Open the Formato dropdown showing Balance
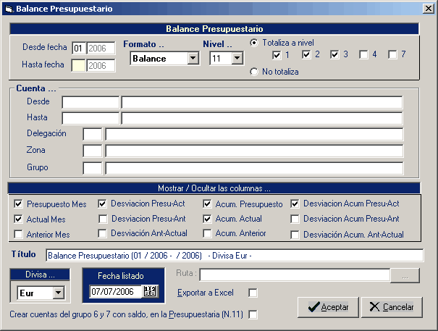The image size is (438, 331). click(193, 58)
